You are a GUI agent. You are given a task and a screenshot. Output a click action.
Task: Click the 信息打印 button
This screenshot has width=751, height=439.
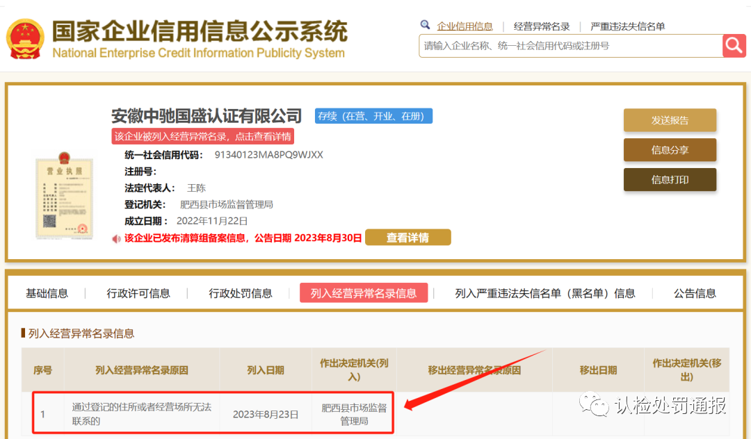[x=670, y=179]
